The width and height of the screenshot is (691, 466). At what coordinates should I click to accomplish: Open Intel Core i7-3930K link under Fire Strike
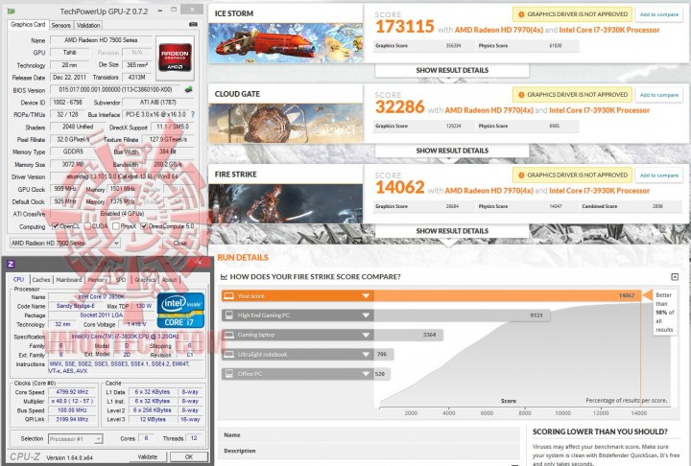coord(599,191)
